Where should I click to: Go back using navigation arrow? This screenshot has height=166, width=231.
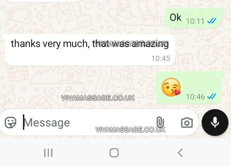coord(180,153)
